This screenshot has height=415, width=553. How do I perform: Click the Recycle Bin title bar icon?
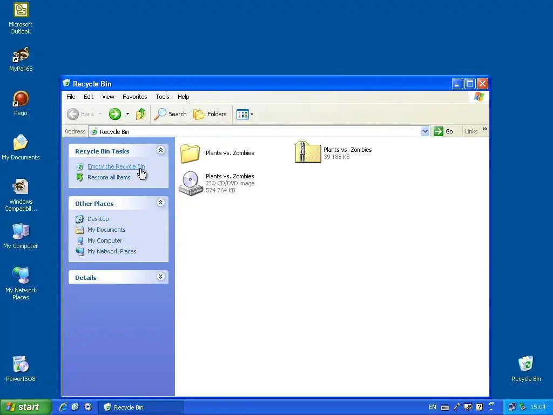click(x=66, y=83)
